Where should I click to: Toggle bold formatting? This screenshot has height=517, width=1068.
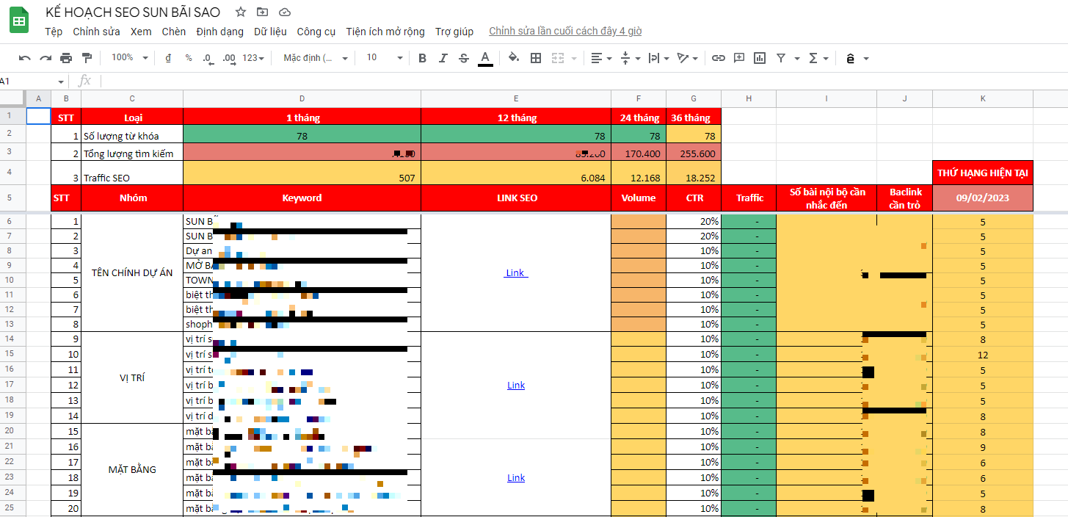coord(422,58)
